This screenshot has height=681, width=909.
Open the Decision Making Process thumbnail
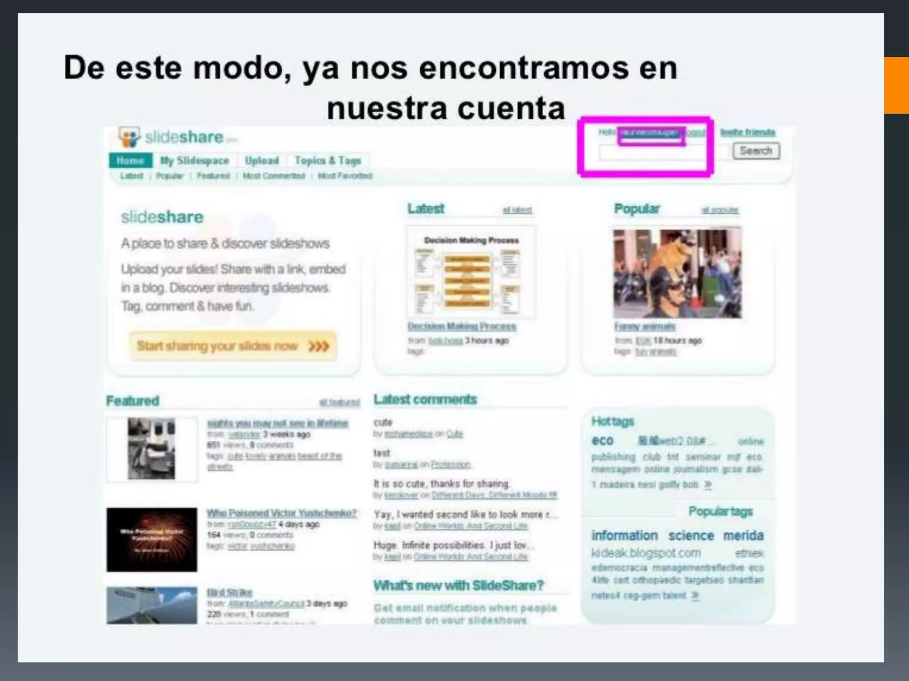pos(471,272)
